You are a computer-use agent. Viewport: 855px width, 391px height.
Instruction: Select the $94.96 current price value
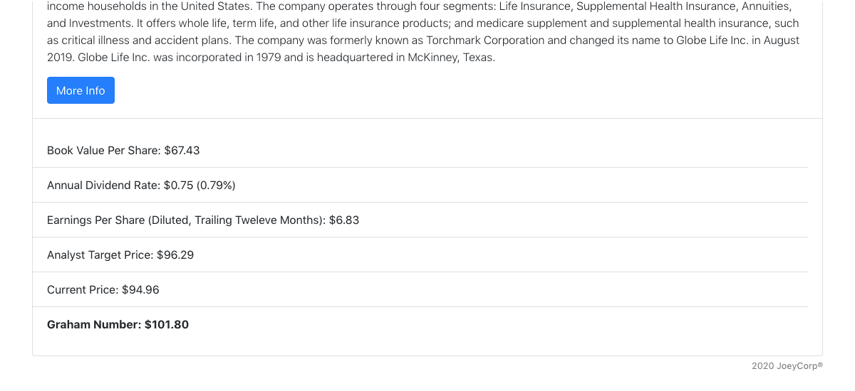pos(140,290)
